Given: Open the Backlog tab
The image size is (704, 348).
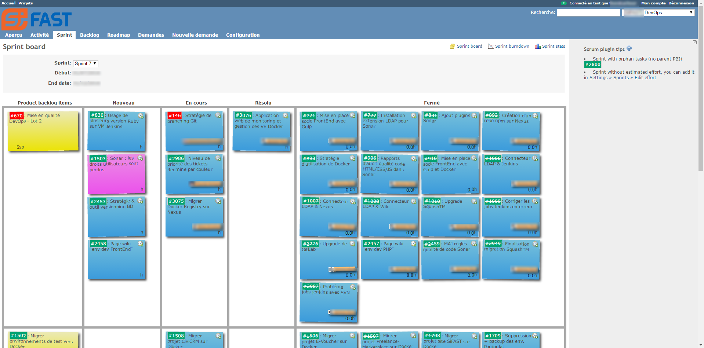Looking at the screenshot, I should (90, 35).
